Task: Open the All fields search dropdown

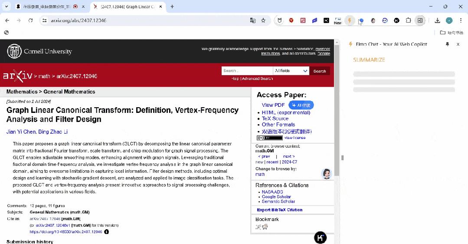Action: [291, 71]
